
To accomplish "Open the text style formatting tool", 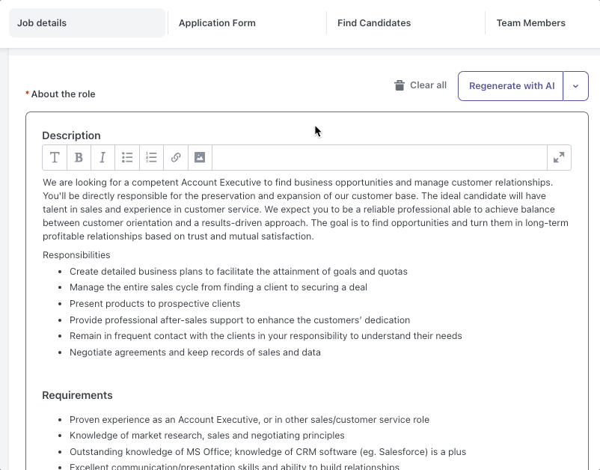I will click(x=55, y=158).
